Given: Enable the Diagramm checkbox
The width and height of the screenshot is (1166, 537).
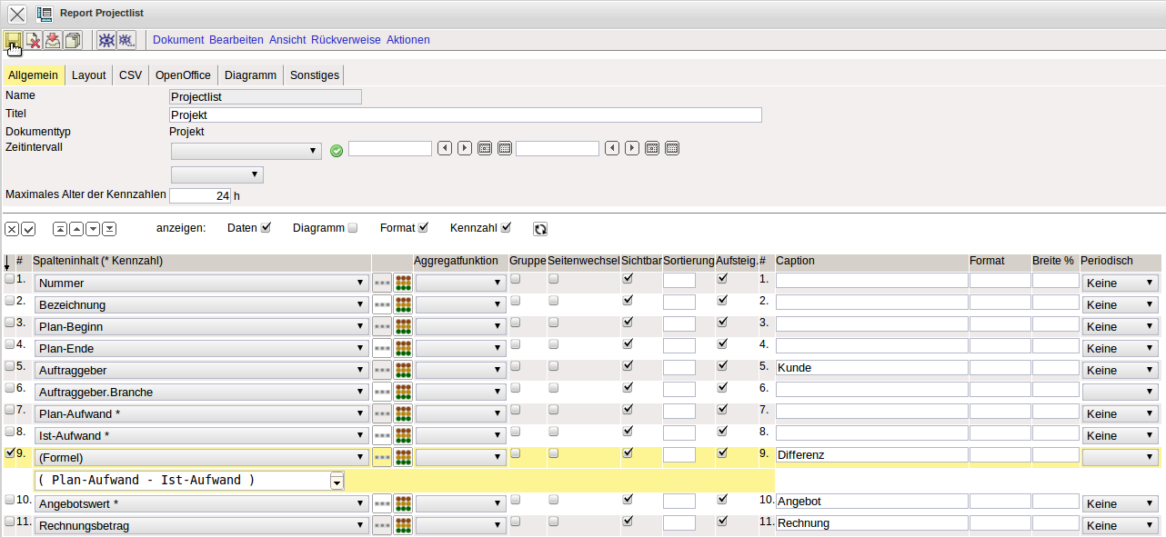Looking at the screenshot, I should pos(353,228).
